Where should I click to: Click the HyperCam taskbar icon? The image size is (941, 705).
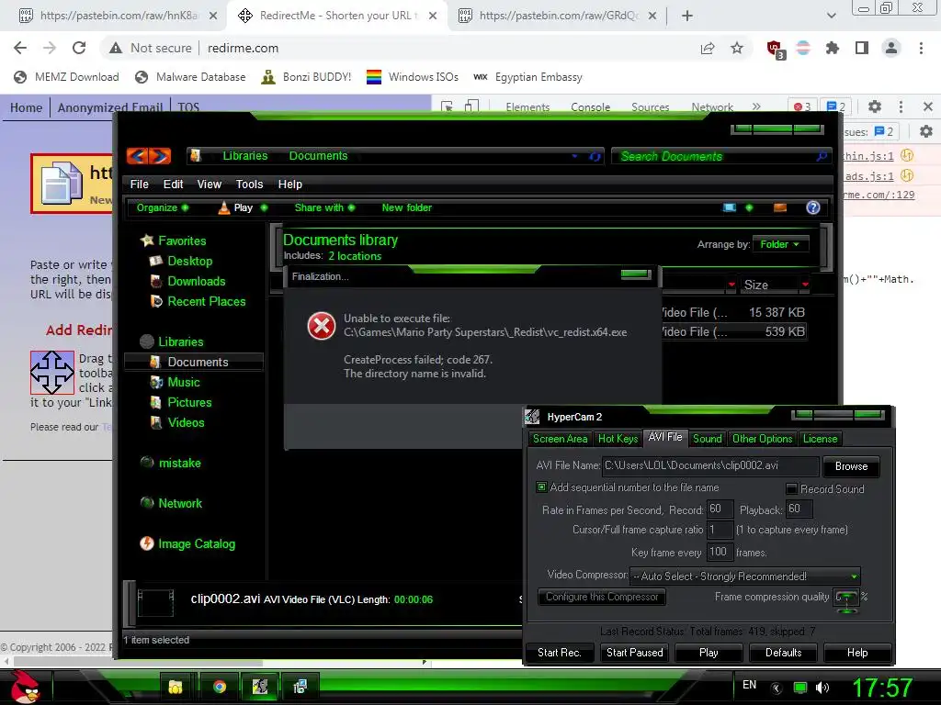pyautogui.click(x=260, y=687)
